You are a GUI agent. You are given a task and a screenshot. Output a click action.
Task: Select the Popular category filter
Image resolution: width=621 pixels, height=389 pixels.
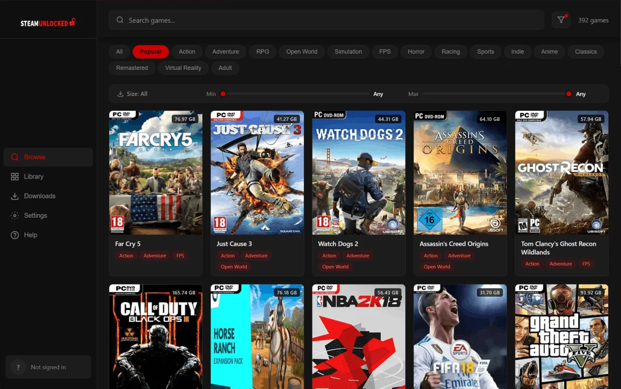click(151, 52)
